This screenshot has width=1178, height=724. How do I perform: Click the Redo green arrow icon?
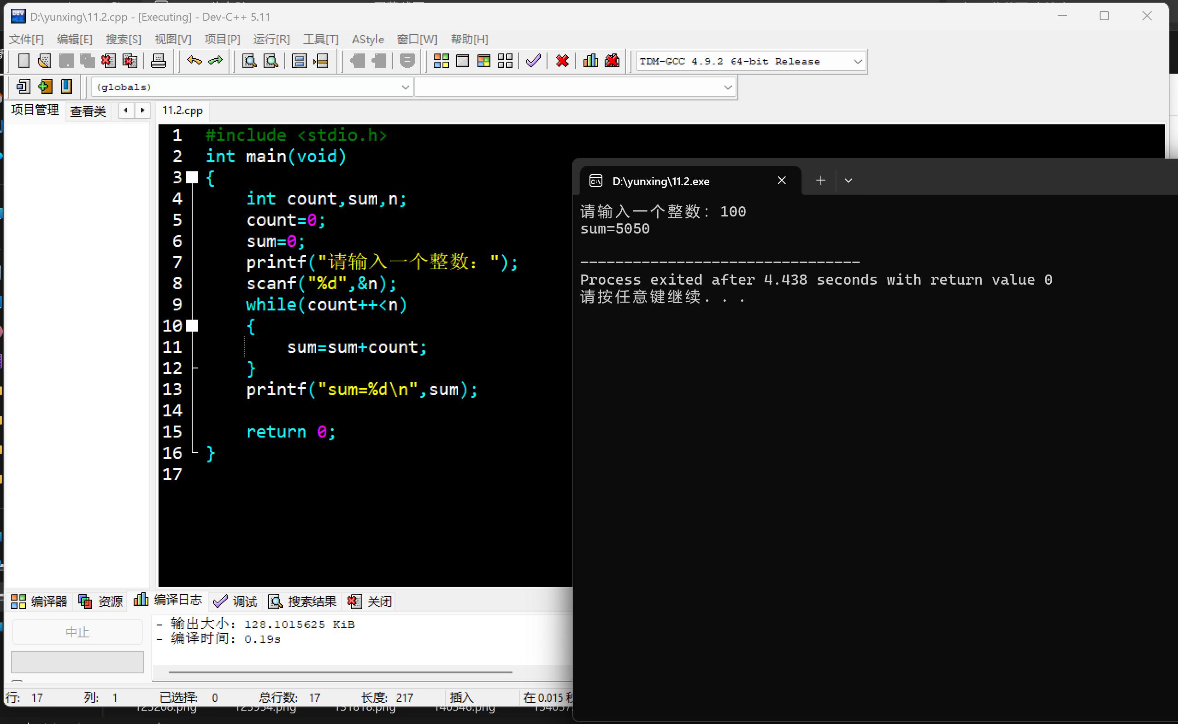click(x=216, y=61)
